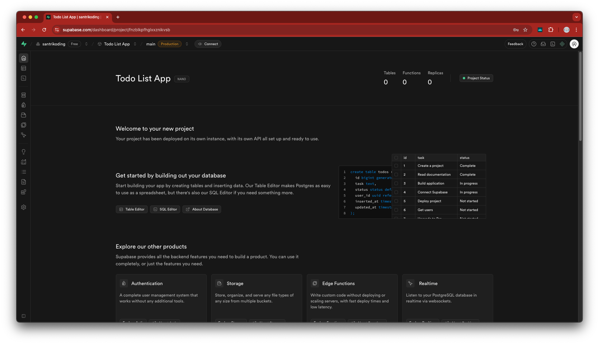The image size is (599, 344).
Task: Click the Table Editor button
Action: [x=131, y=209]
